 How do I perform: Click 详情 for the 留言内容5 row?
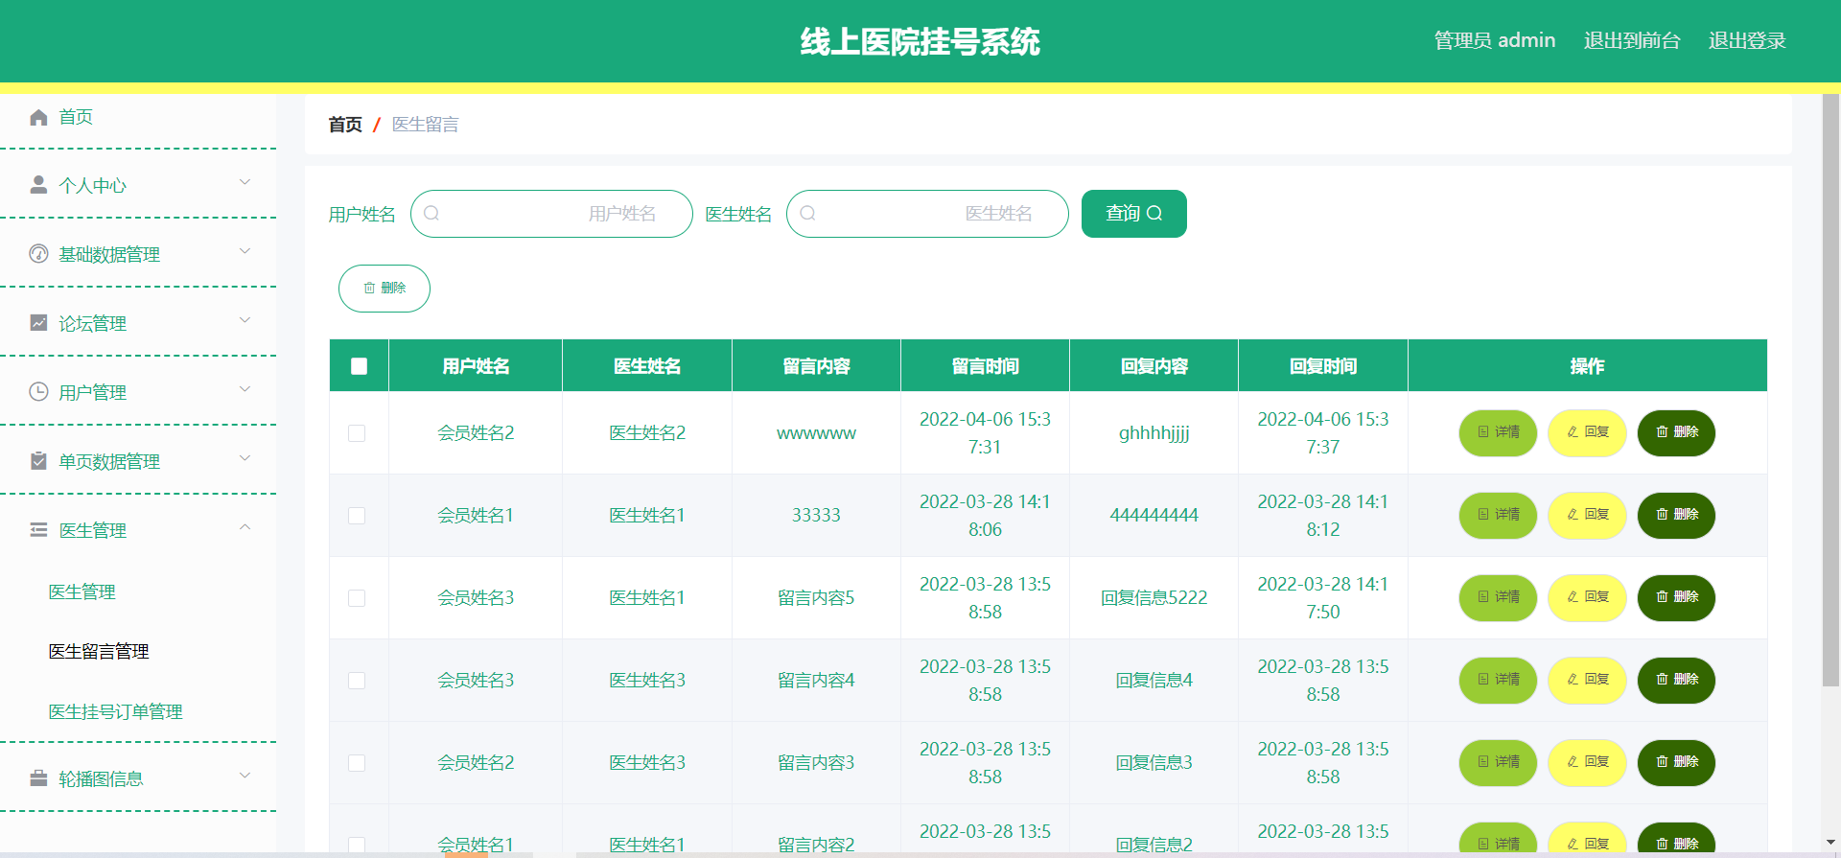pos(1498,597)
